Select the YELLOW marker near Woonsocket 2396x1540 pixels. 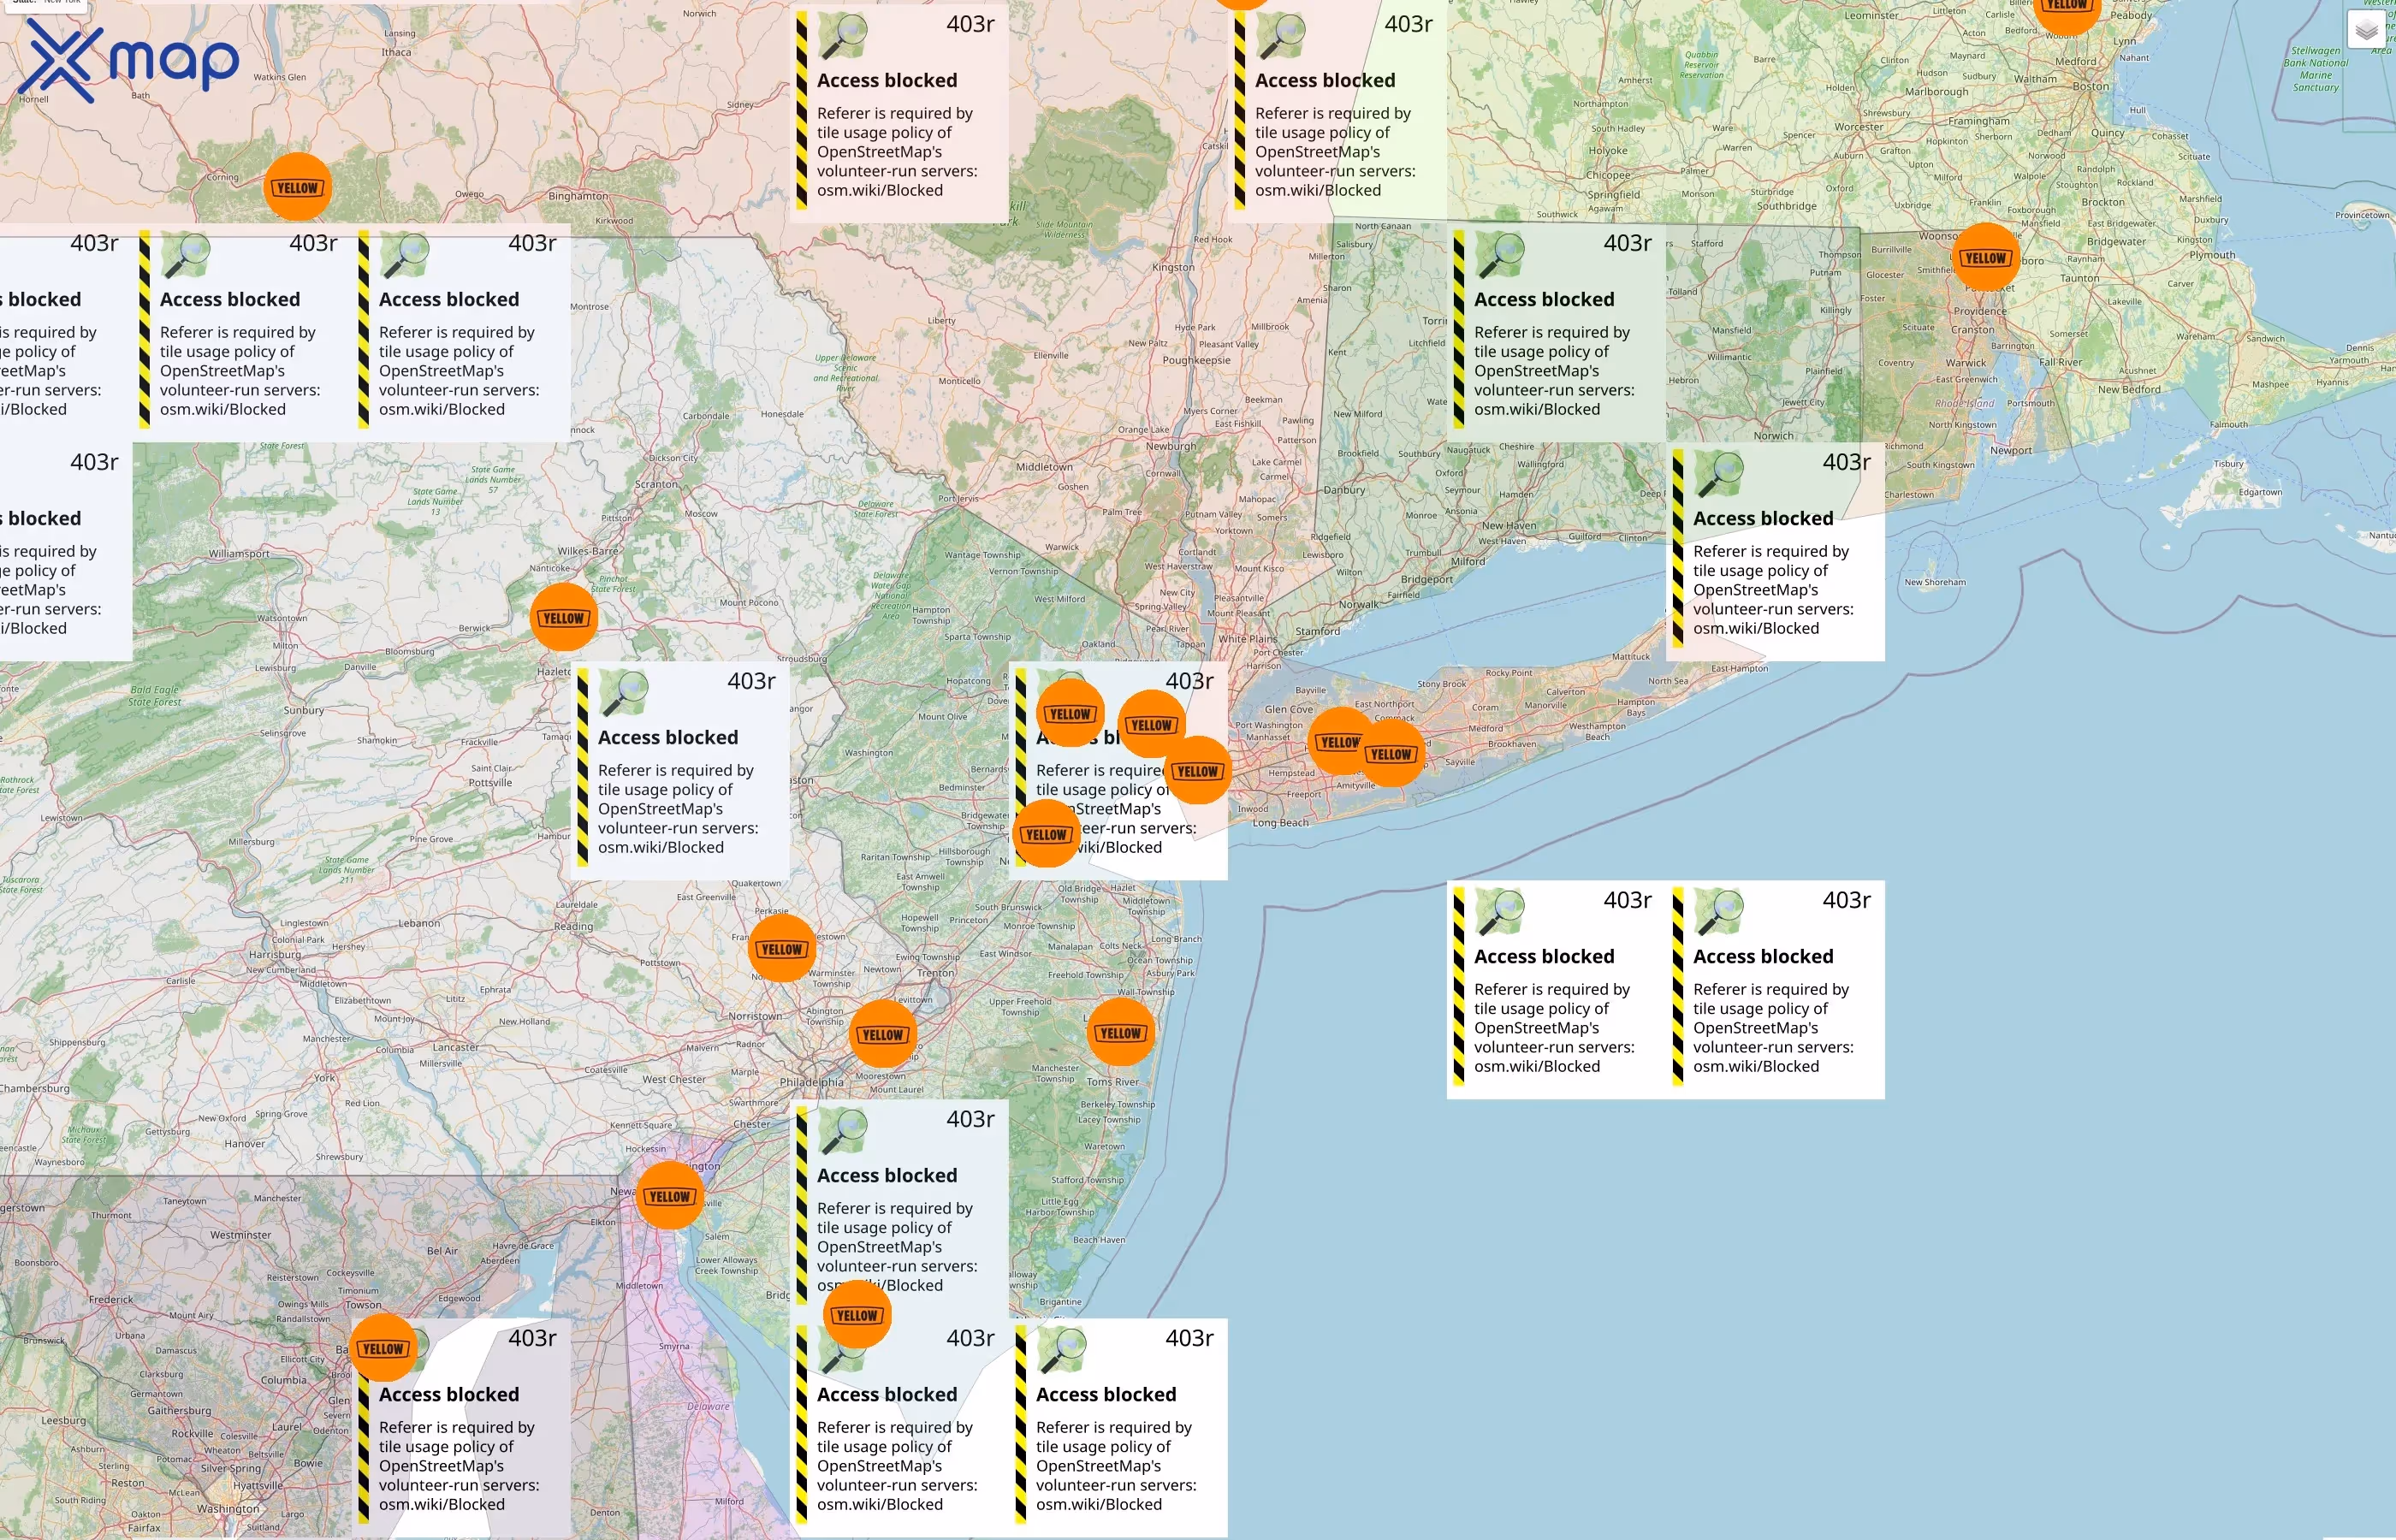click(x=1986, y=257)
